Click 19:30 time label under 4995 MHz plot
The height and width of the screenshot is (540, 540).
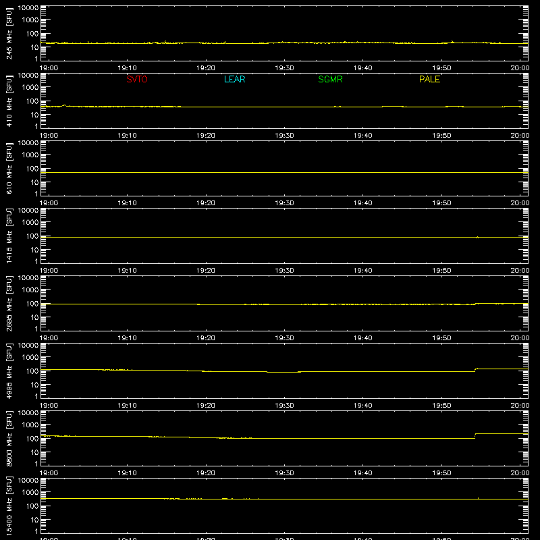point(284,406)
